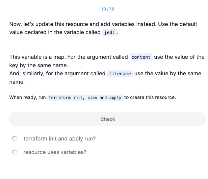Click the "10 / 10" step counter
The image size is (208, 179).
[x=108, y=9]
